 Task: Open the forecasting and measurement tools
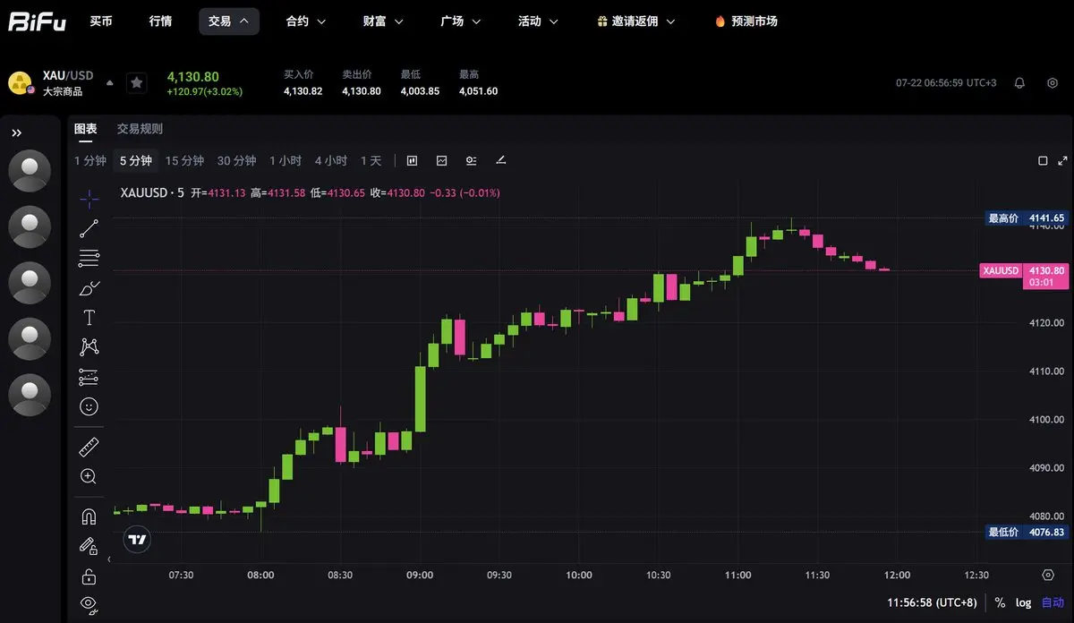pos(89,376)
